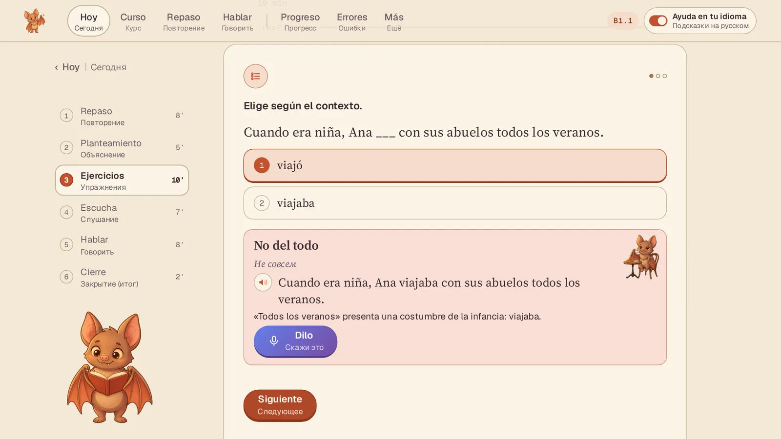Open the Repaso lesson step in the sidebar
The height and width of the screenshot is (439, 781).
[x=122, y=116]
